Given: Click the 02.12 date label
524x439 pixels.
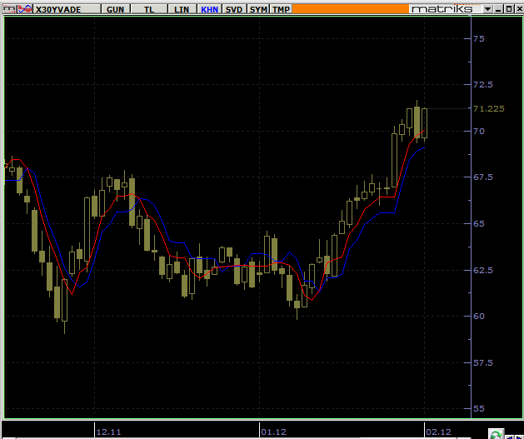Looking at the screenshot, I should click(x=439, y=432).
